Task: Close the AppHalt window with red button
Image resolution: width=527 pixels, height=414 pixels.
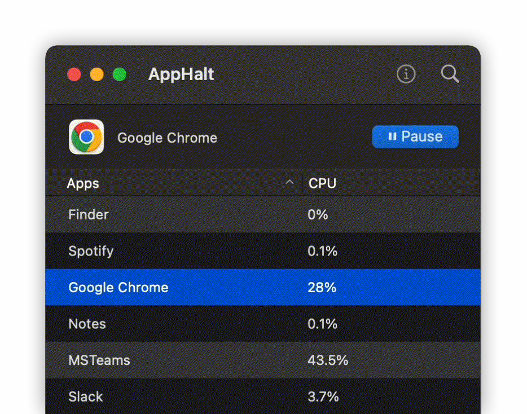Action: click(x=74, y=74)
